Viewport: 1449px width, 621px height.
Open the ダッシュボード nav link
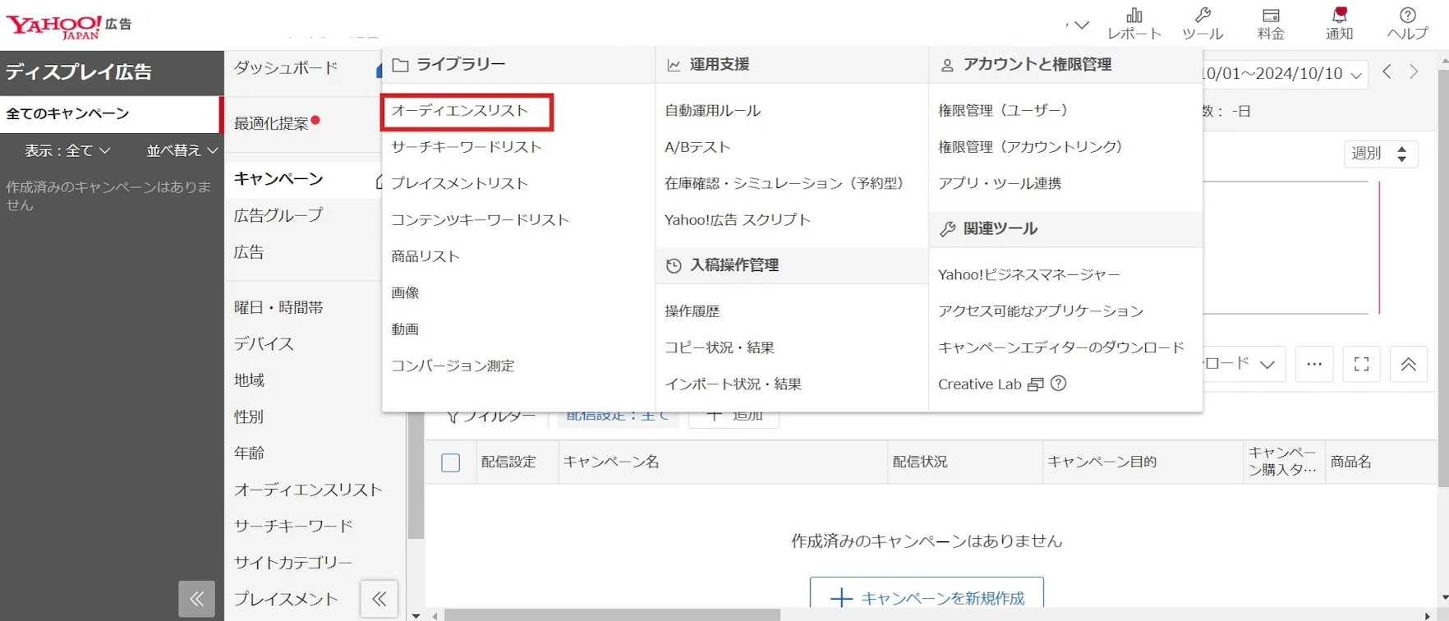(286, 68)
